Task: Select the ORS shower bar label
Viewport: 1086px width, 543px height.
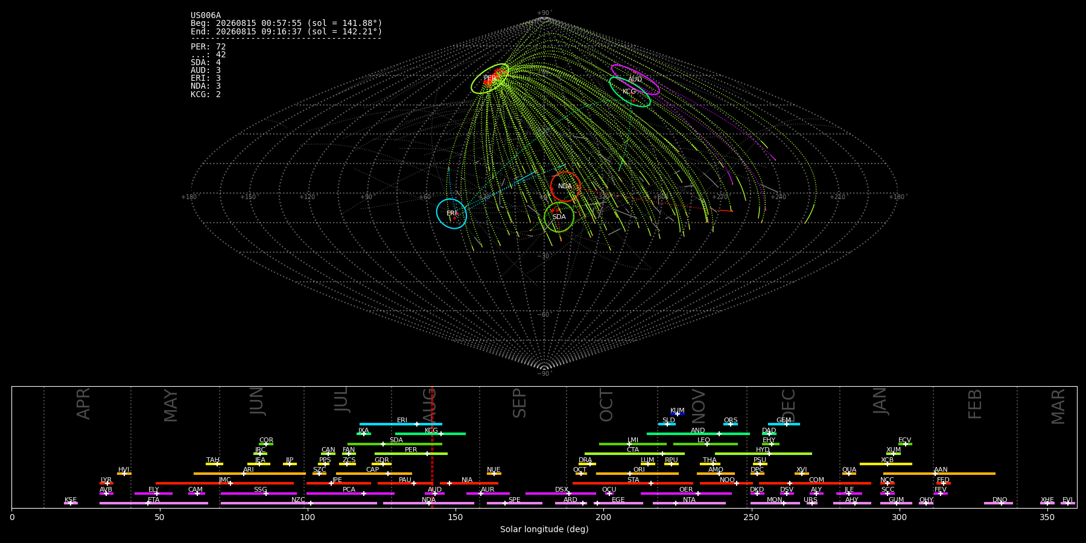Action: click(731, 421)
